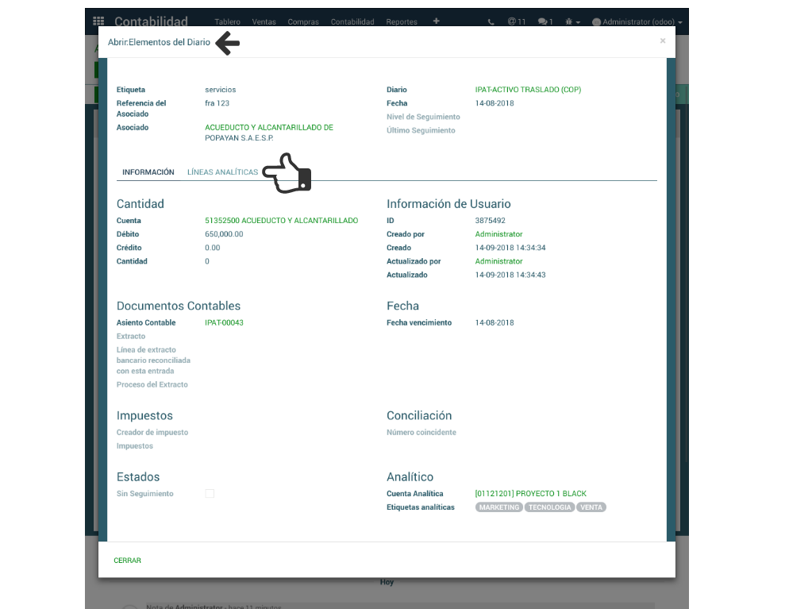
Task: Select the Información tab
Action: (x=148, y=172)
